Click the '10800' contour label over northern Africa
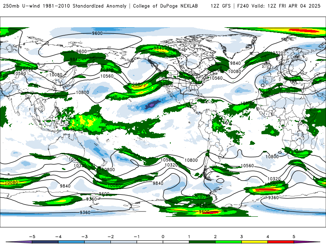This screenshot has width=326, height=244. pyautogui.click(x=247, y=103)
